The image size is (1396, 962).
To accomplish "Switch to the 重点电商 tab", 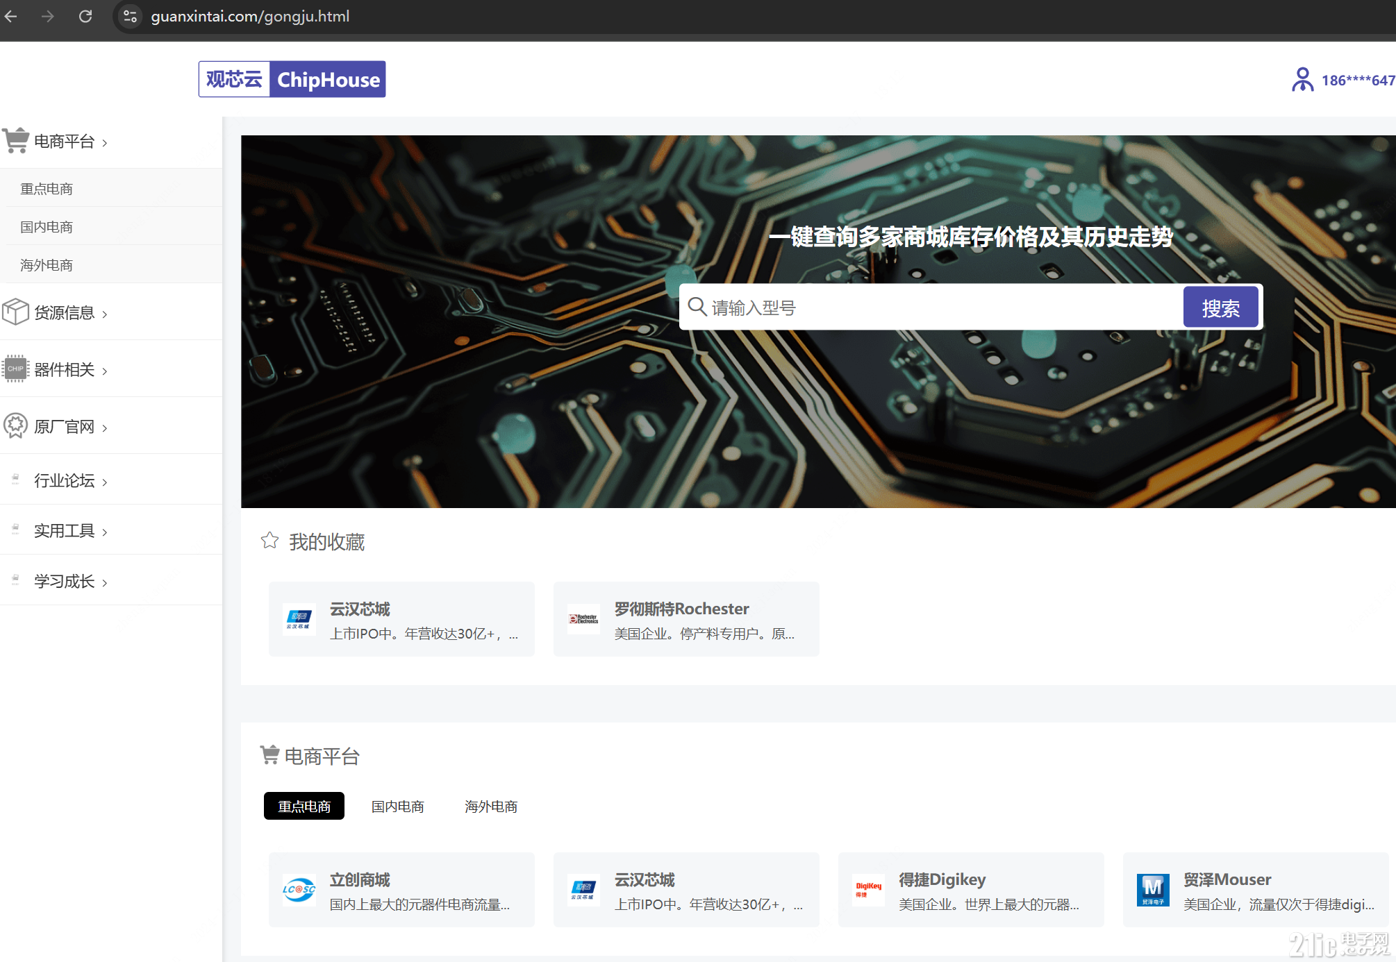I will coord(304,807).
